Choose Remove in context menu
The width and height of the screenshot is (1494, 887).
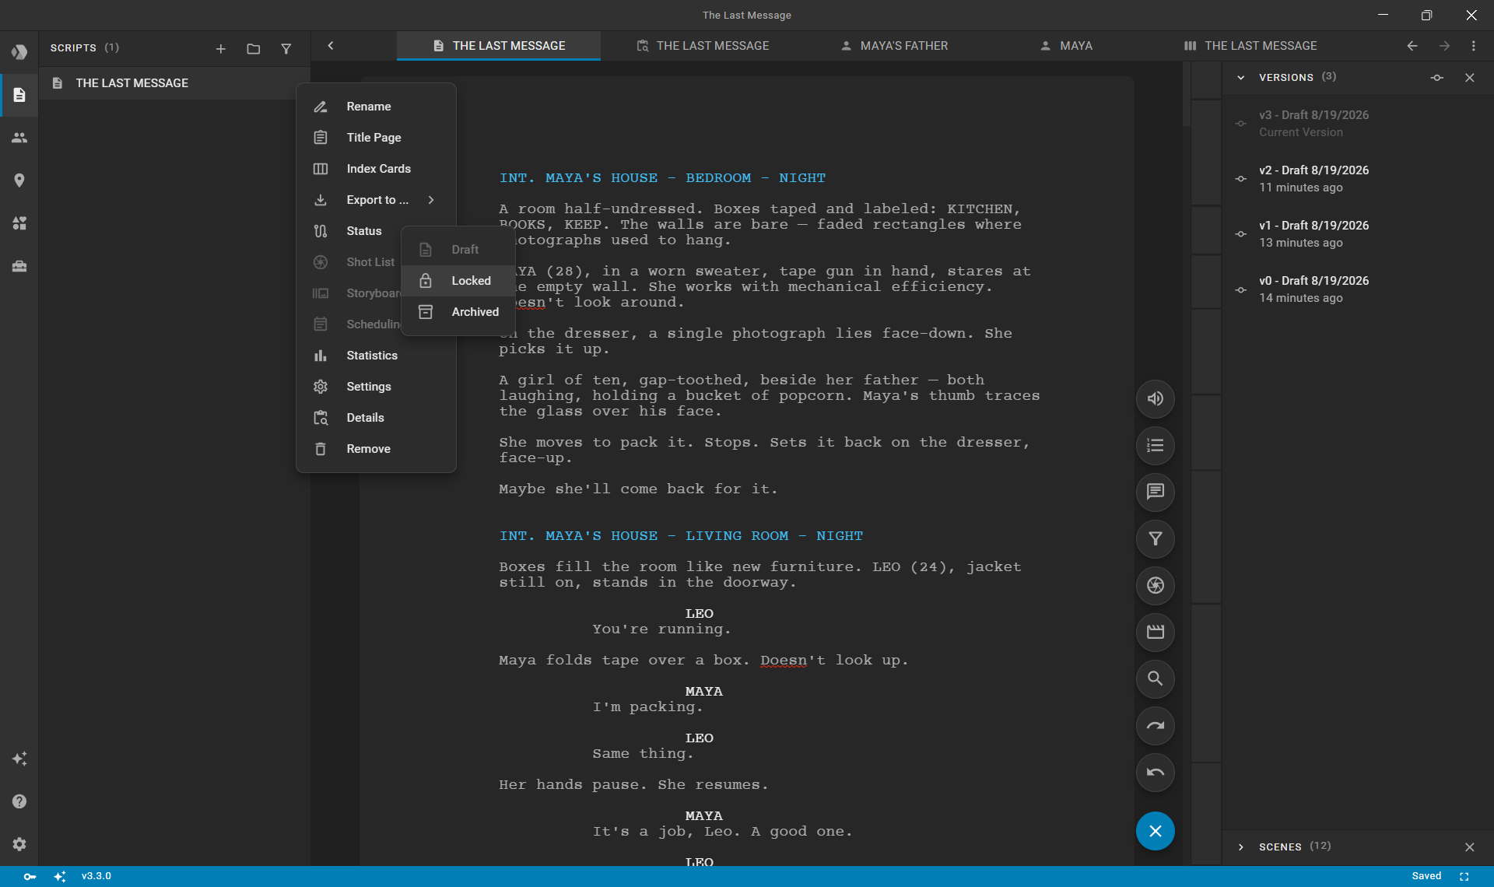(x=376, y=449)
